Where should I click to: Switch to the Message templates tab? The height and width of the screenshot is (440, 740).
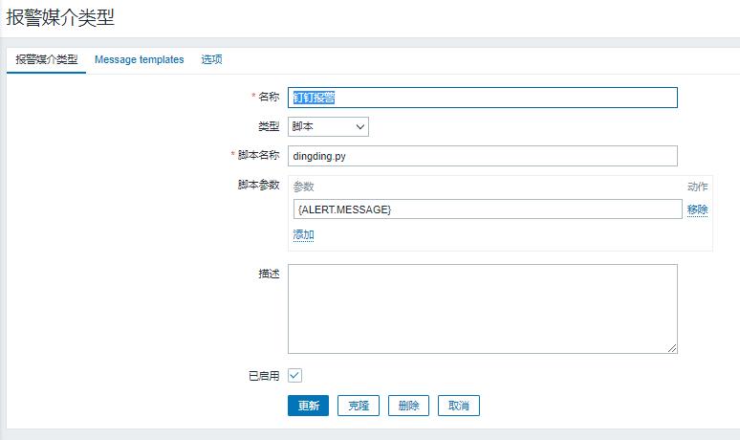[x=139, y=59]
